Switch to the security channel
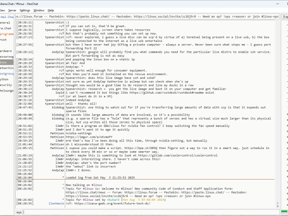288x216 pixels. pos(6,85)
